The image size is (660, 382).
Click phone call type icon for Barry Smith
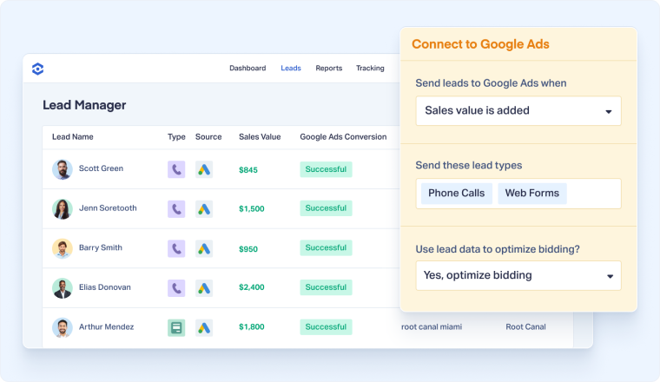(176, 248)
